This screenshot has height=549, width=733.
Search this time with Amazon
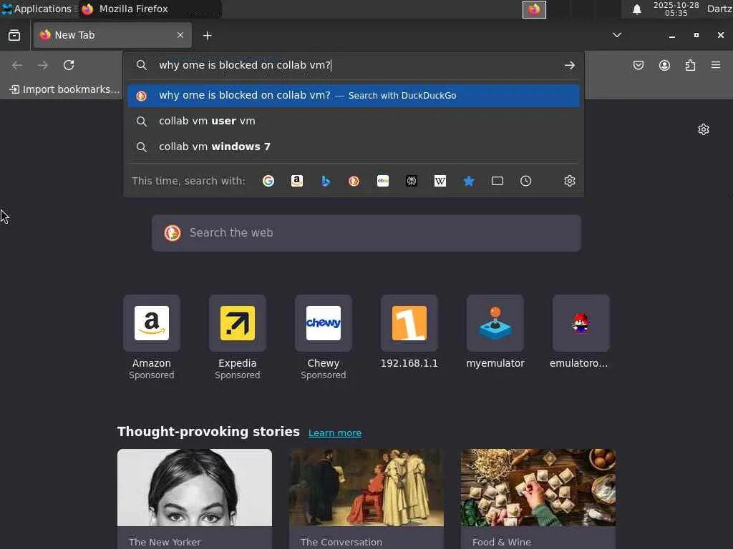pos(297,181)
